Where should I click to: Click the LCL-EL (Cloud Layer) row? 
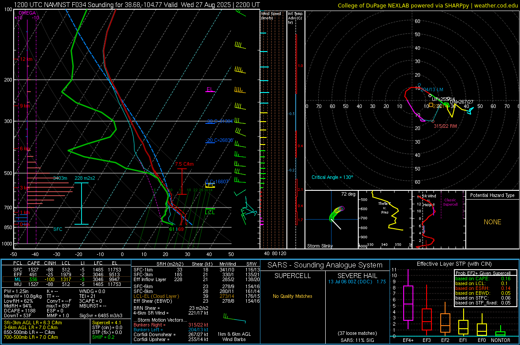click(x=197, y=296)
